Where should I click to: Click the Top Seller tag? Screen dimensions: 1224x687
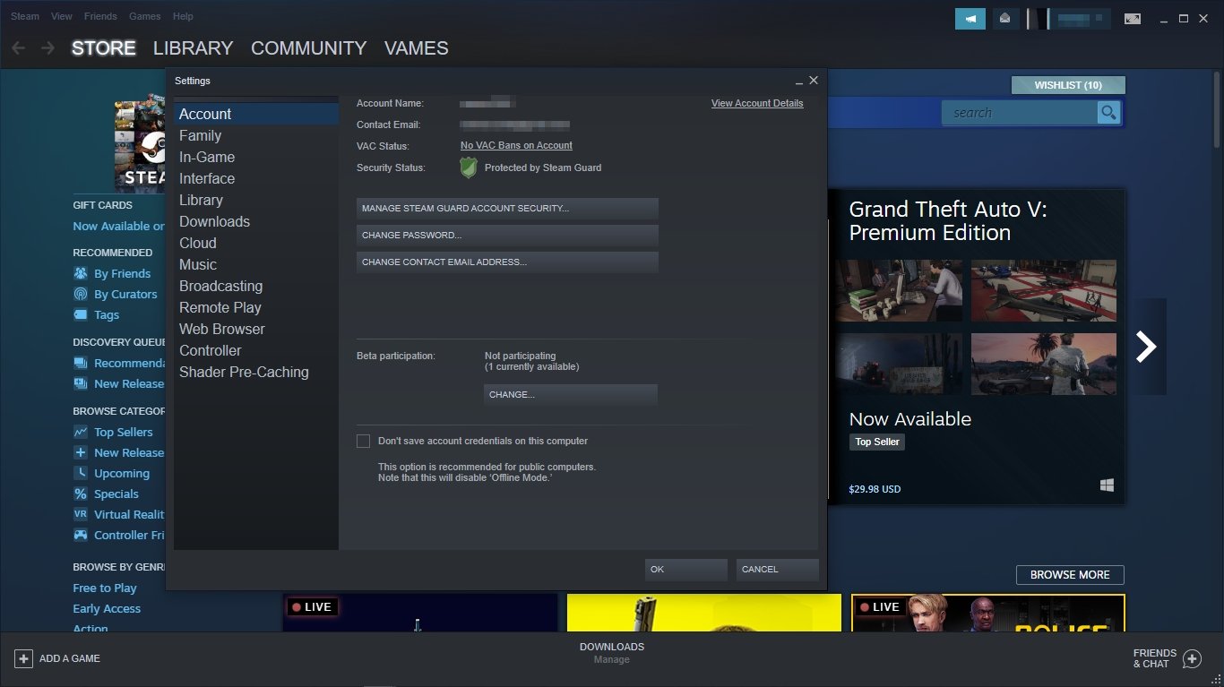[876, 442]
